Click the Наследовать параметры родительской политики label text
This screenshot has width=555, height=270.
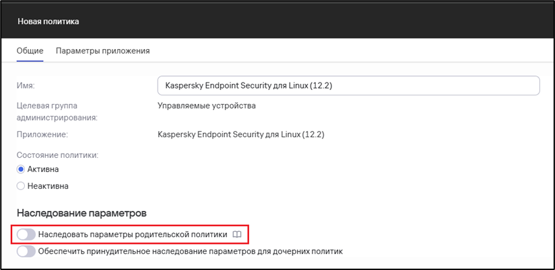point(133,234)
